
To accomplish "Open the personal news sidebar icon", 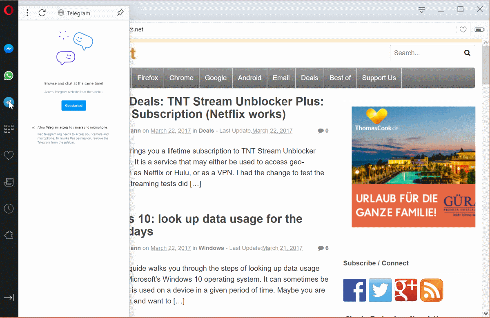I will (9, 182).
